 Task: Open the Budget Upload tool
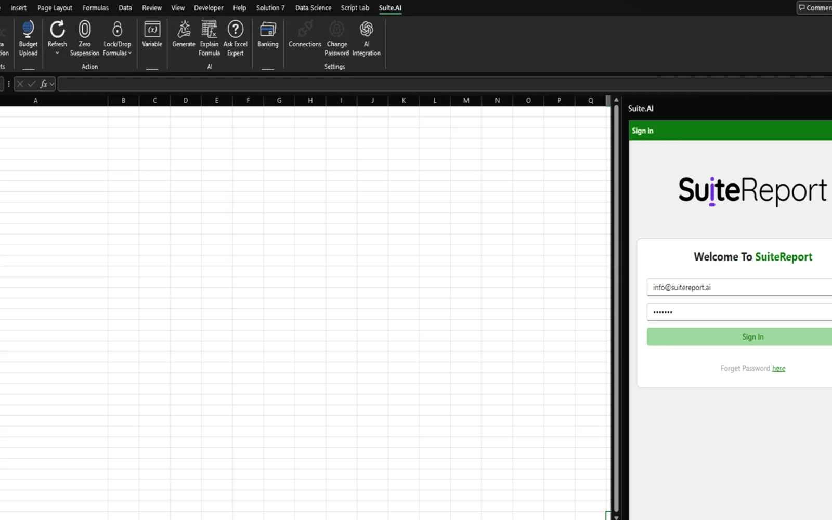click(x=28, y=38)
